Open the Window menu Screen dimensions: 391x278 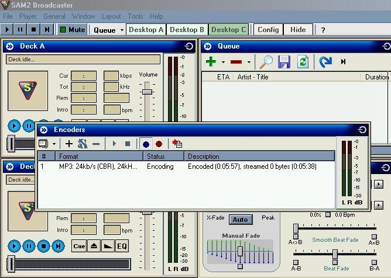coord(84,16)
